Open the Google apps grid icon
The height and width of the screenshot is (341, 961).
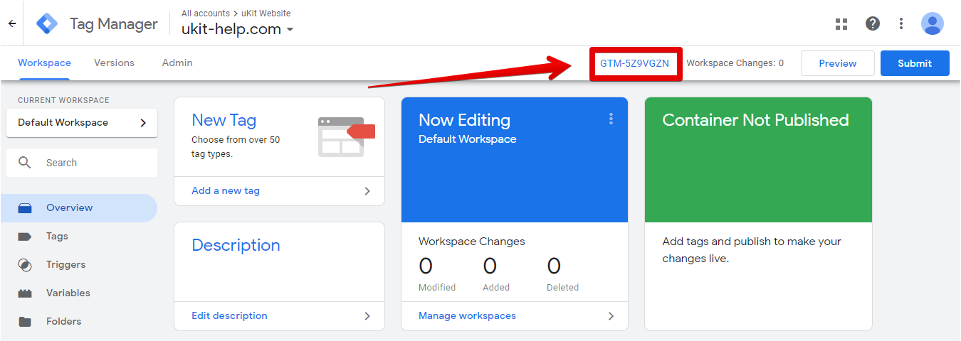point(841,23)
